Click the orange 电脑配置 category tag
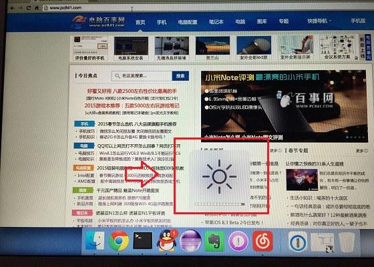The width and height of the screenshot is (374, 267). pyautogui.click(x=83, y=168)
